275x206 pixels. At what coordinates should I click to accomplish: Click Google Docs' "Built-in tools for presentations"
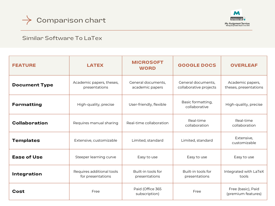197,174
